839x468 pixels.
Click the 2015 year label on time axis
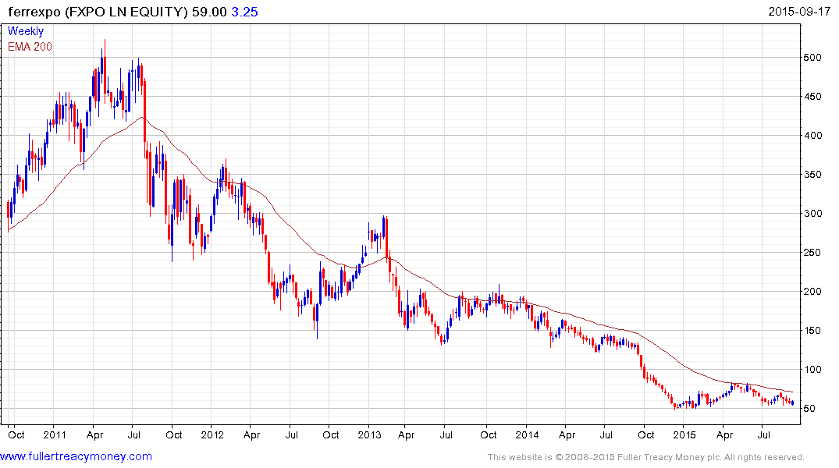684,434
